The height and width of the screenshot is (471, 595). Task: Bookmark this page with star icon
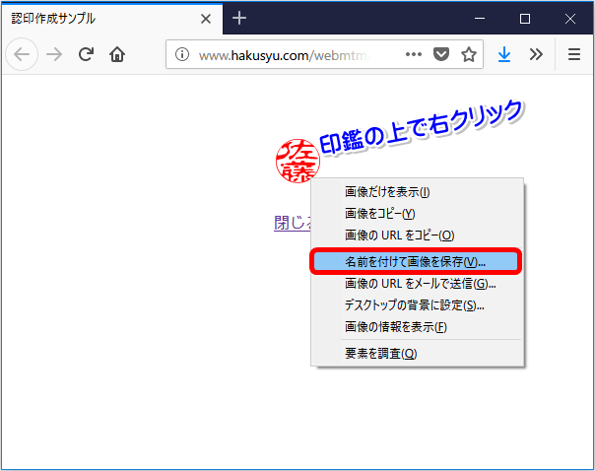[469, 54]
